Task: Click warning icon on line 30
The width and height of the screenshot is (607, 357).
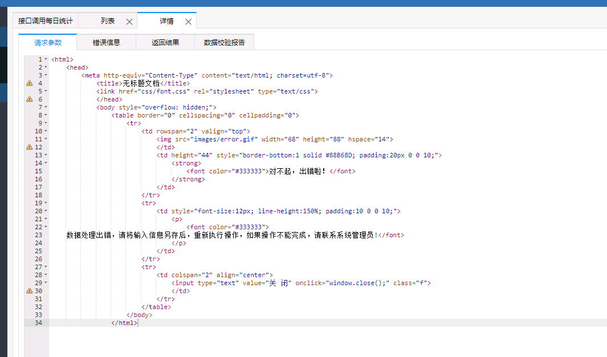Action: [x=30, y=291]
